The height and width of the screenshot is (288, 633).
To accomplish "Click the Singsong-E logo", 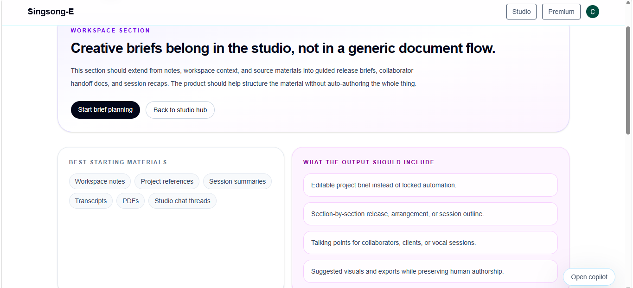I will pos(51,12).
